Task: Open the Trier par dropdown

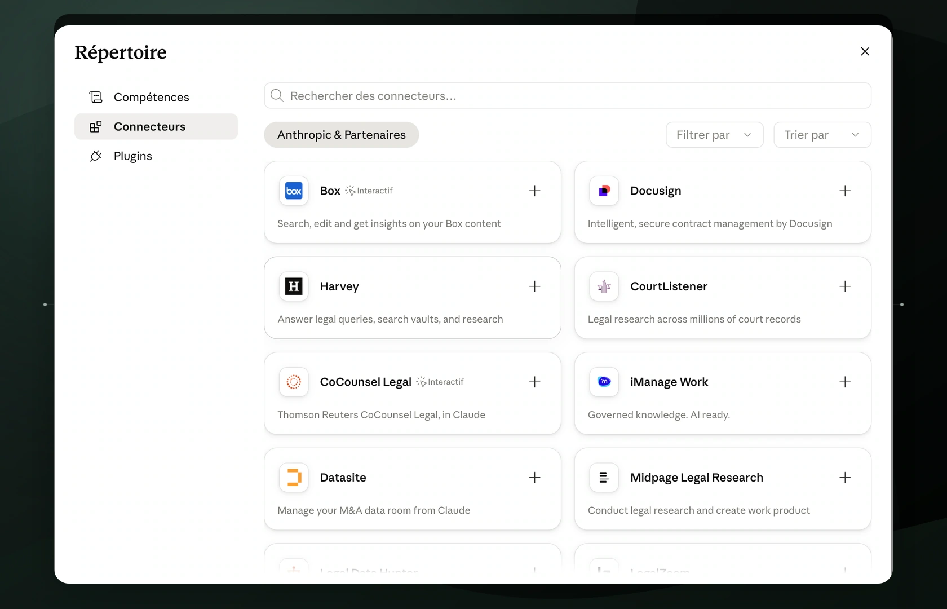Action: [822, 135]
